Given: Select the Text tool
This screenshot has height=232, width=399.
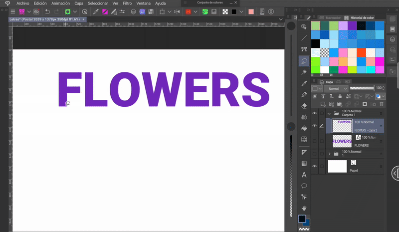Looking at the screenshot, I should click(304, 175).
